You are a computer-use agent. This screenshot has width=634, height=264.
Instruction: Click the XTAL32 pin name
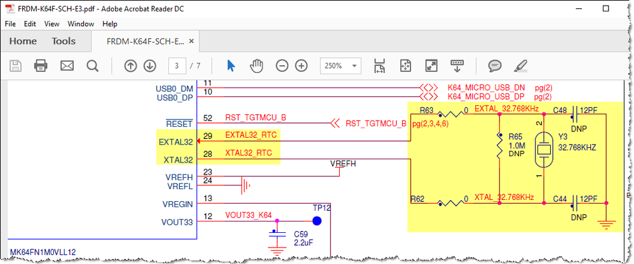tap(179, 160)
